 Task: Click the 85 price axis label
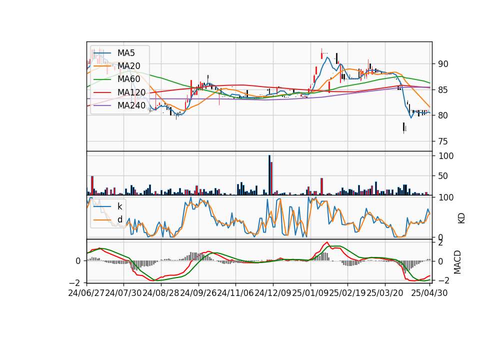(x=443, y=90)
